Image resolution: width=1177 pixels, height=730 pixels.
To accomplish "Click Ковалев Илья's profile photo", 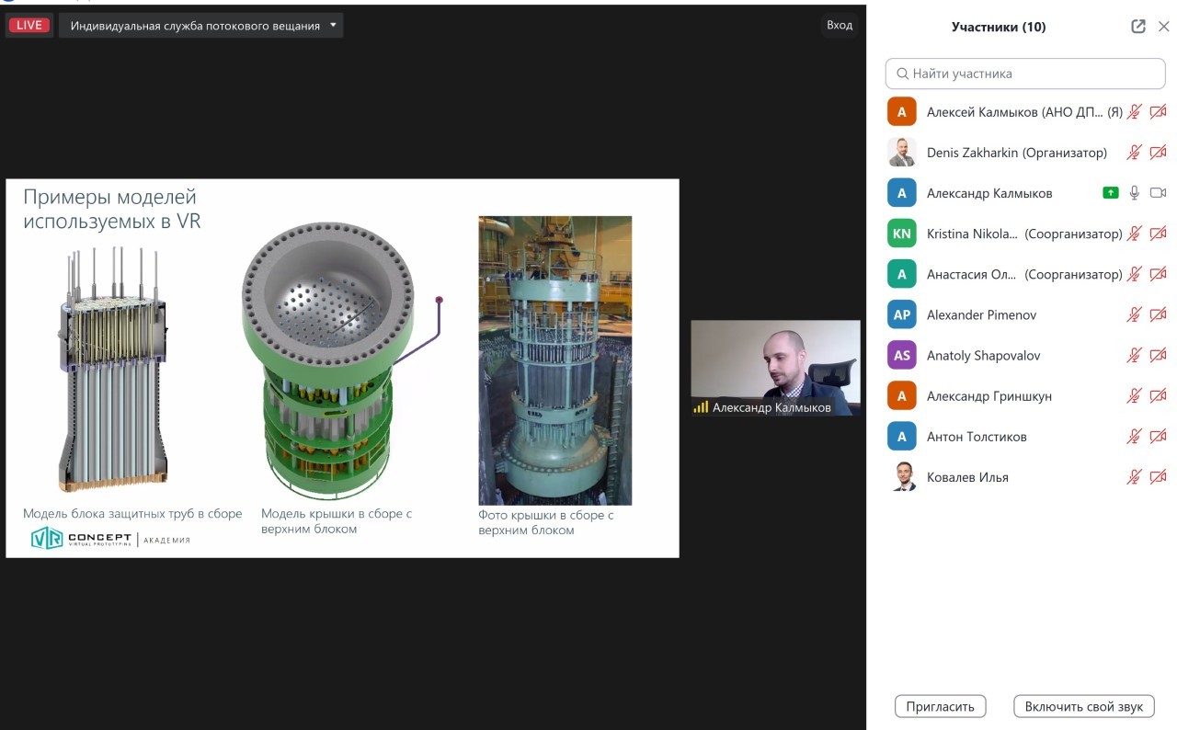I will [x=901, y=477].
